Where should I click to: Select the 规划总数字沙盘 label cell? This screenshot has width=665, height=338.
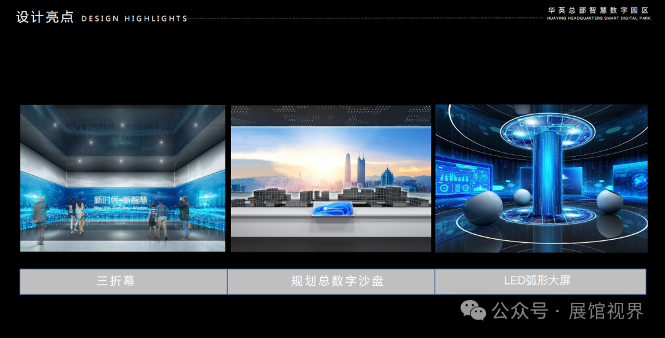331,281
